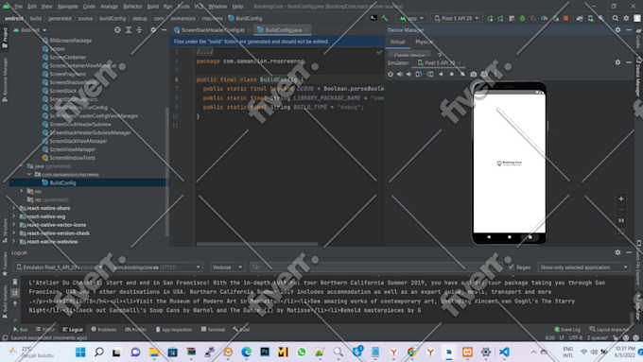Open the File Explorer taskbar icon
643x362 pixels.
[x=154, y=353]
